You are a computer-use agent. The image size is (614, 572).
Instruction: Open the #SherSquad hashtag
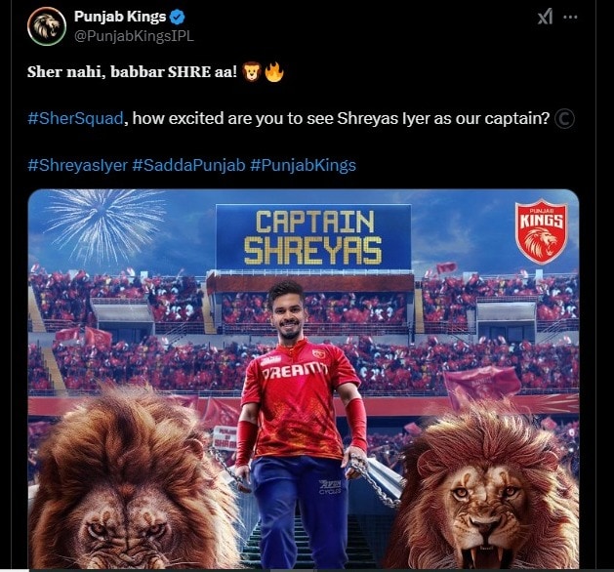coord(75,118)
